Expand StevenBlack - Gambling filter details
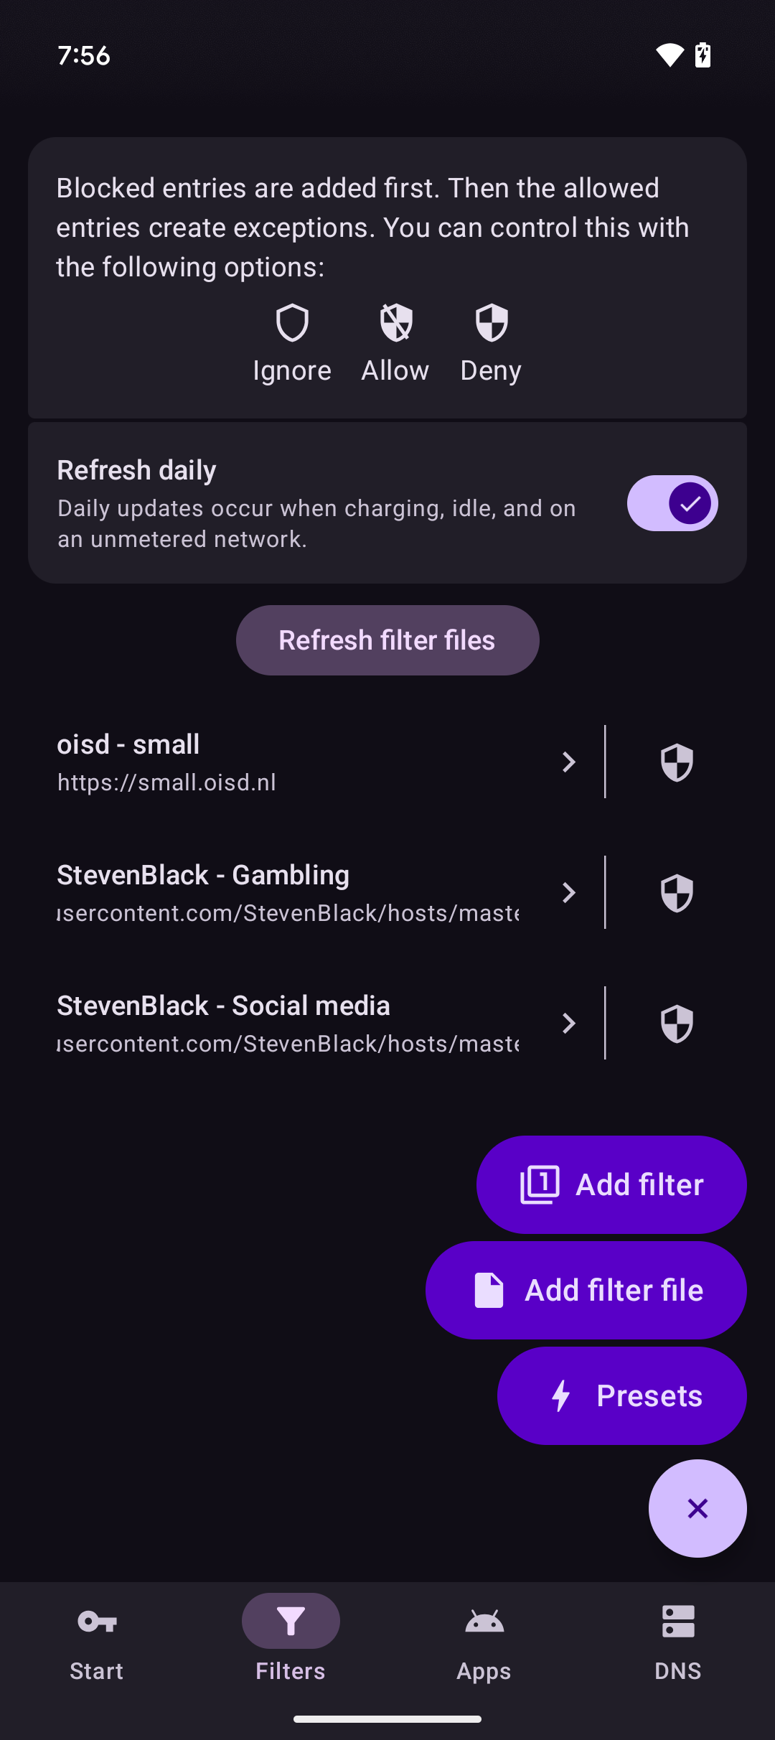775x1740 pixels. [x=568, y=892]
